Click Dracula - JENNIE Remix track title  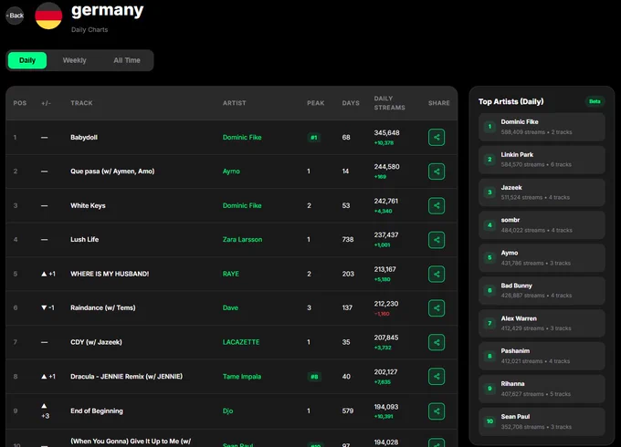pos(127,377)
